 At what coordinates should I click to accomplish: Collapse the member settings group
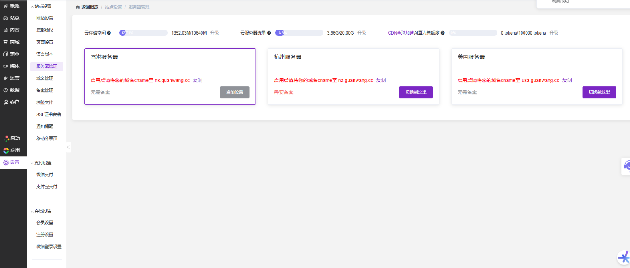33,211
